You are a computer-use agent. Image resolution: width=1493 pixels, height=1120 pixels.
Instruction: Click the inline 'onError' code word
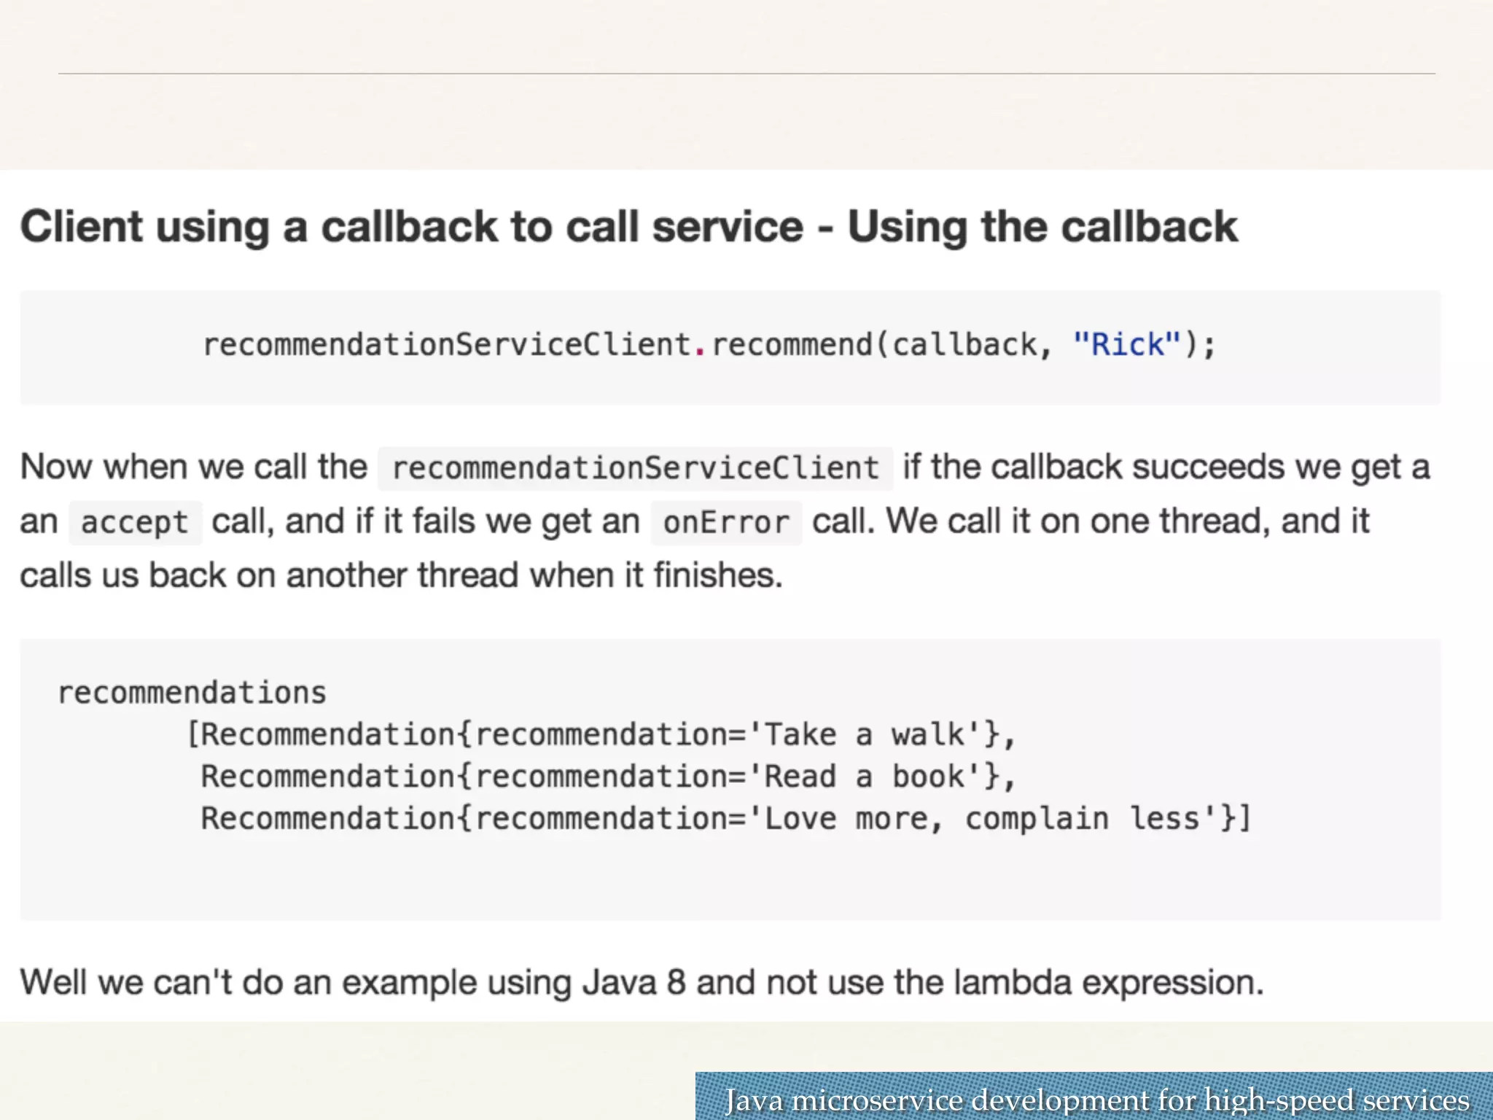tap(726, 523)
